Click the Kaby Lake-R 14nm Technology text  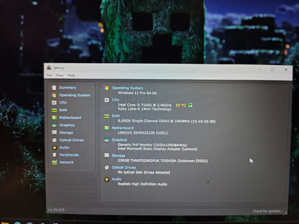[x=145, y=109]
